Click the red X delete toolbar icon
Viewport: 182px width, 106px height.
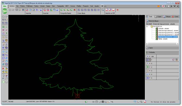(117, 10)
